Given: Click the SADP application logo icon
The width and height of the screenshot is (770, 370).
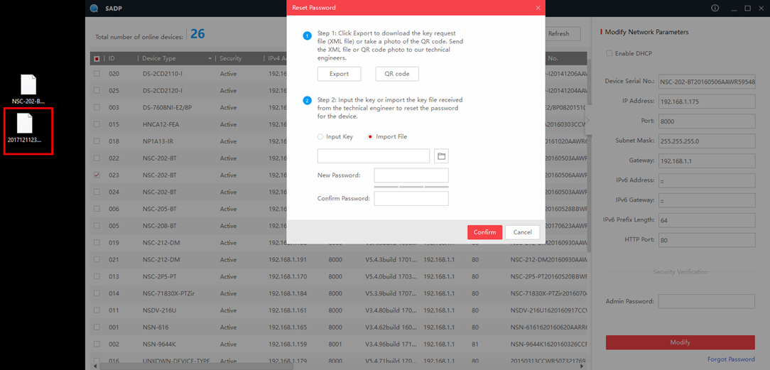Looking at the screenshot, I should pyautogui.click(x=94, y=9).
